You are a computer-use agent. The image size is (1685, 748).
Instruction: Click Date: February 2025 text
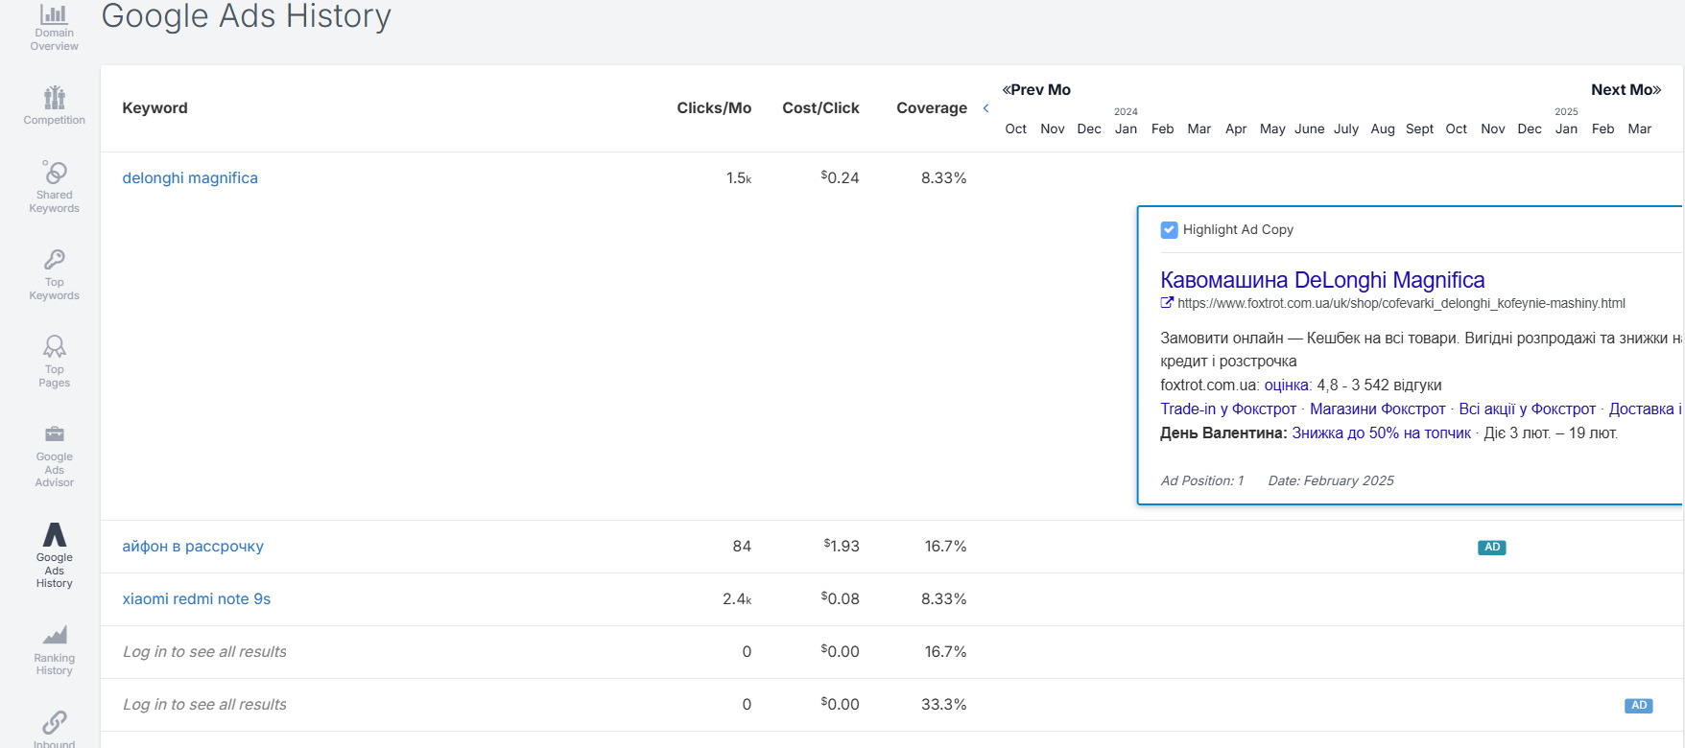click(x=1331, y=481)
